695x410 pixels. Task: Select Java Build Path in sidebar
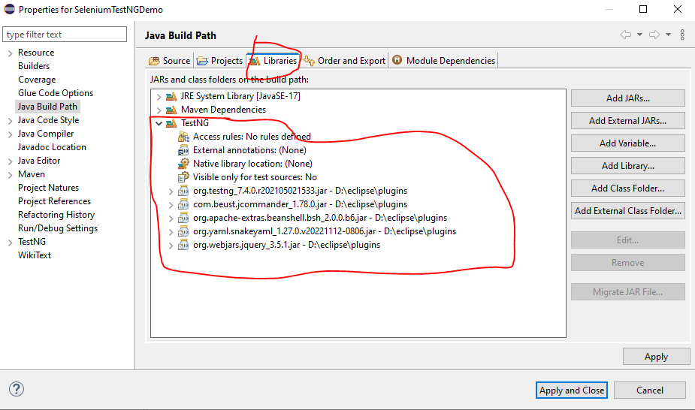click(47, 107)
